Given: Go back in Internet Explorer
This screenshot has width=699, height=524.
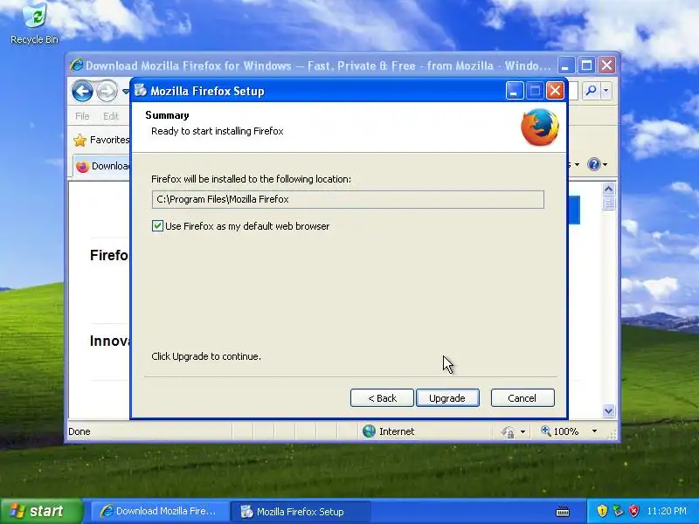Looking at the screenshot, I should click(82, 92).
